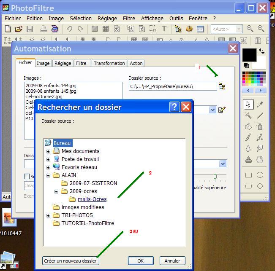Click Créer un nouveau dossier button
This screenshot has height=271, width=275.
[71, 261]
